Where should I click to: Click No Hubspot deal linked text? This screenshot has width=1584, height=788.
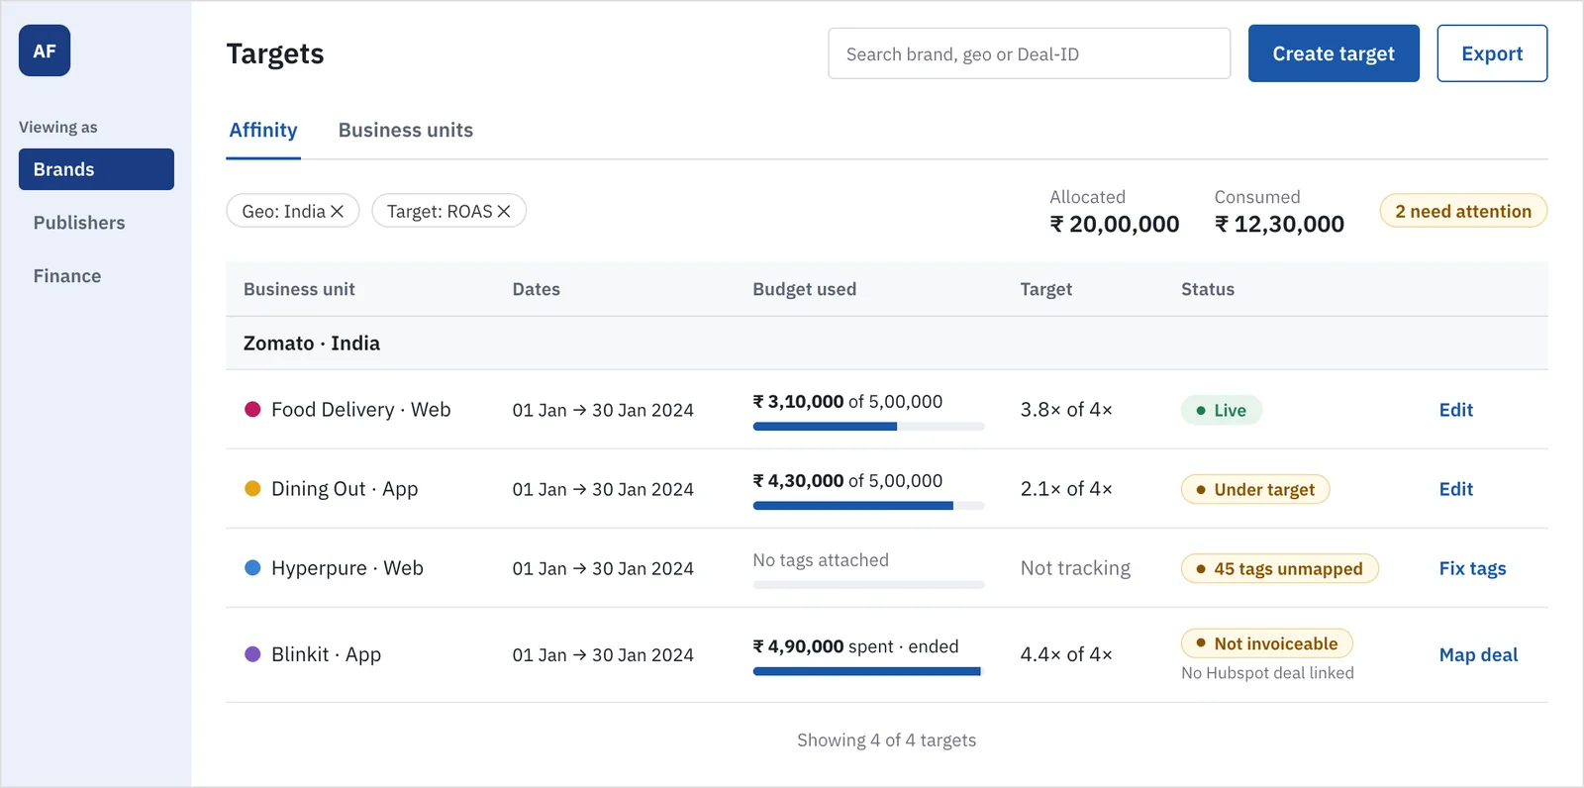(1267, 673)
